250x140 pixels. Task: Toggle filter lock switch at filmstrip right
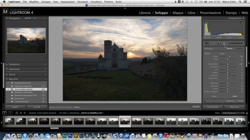tap(247, 113)
